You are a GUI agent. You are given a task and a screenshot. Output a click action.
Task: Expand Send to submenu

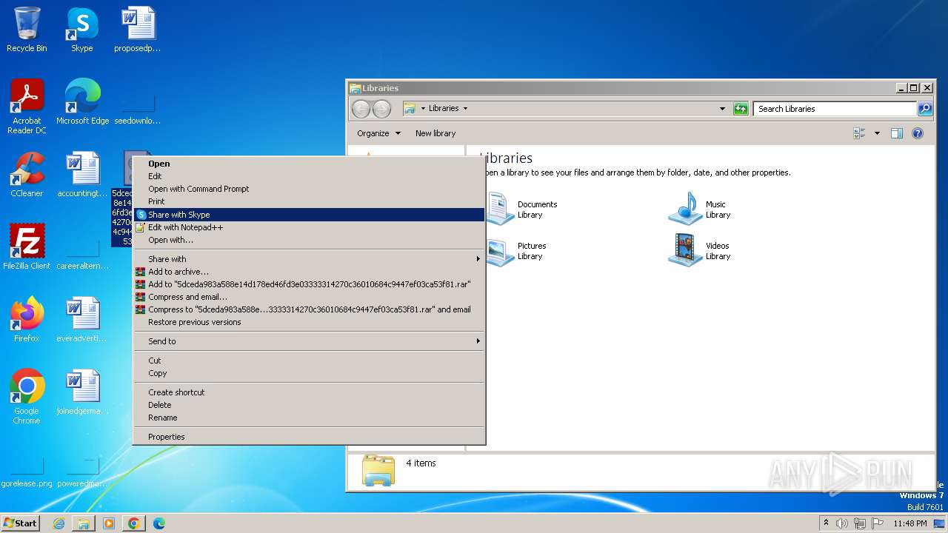click(x=308, y=341)
